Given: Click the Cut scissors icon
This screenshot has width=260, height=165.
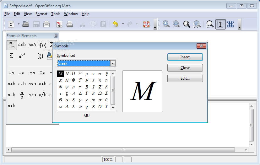Looking at the screenshot, I should tap(82, 24).
